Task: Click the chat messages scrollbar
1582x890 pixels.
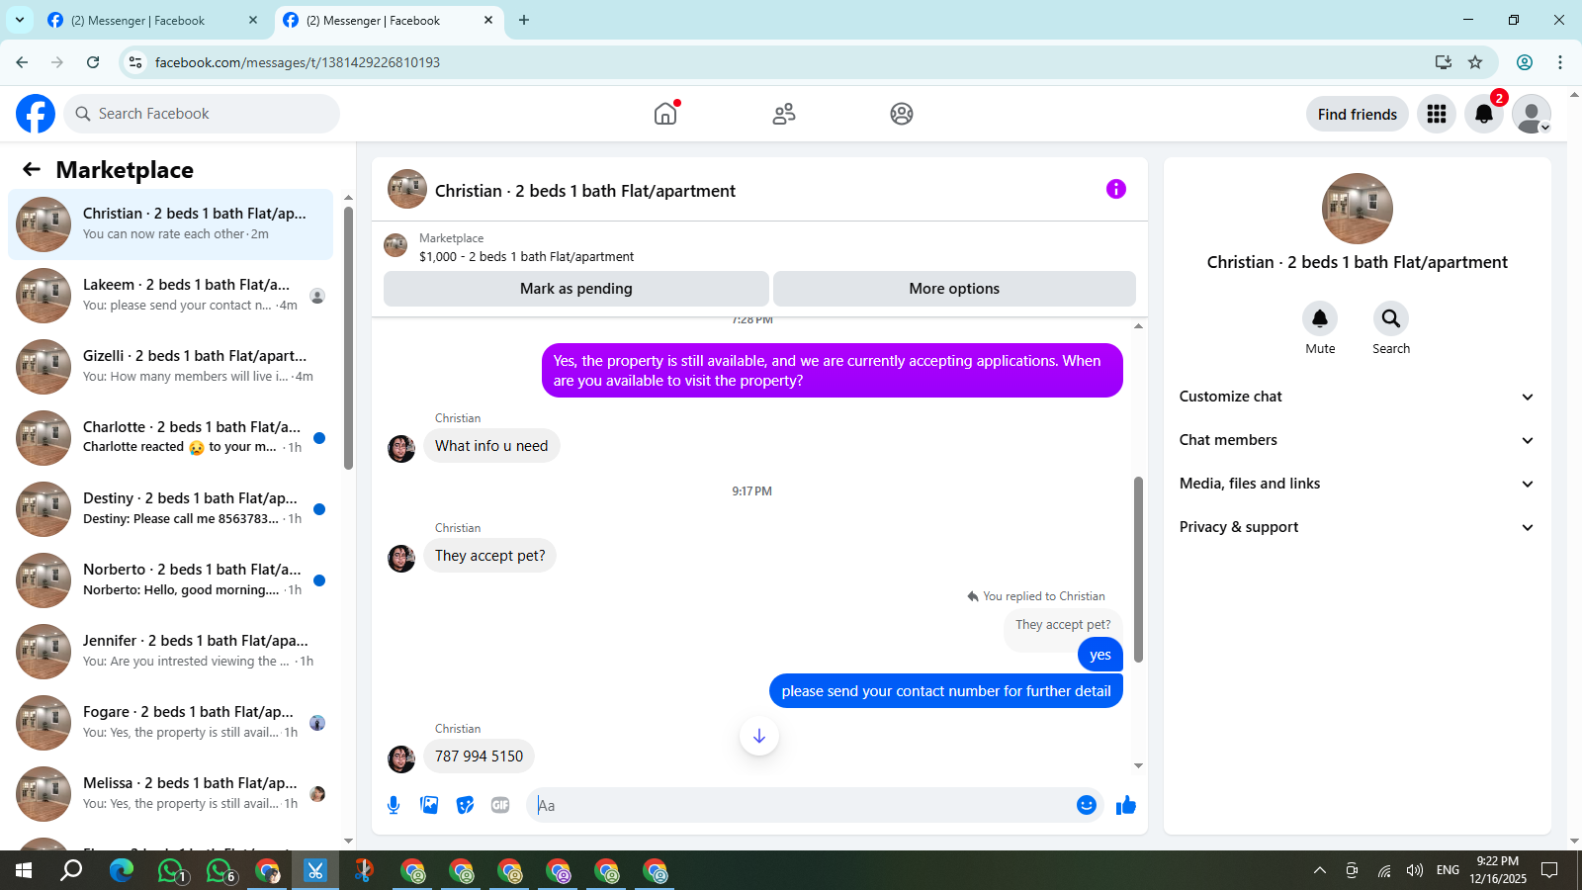Action: tap(1138, 569)
